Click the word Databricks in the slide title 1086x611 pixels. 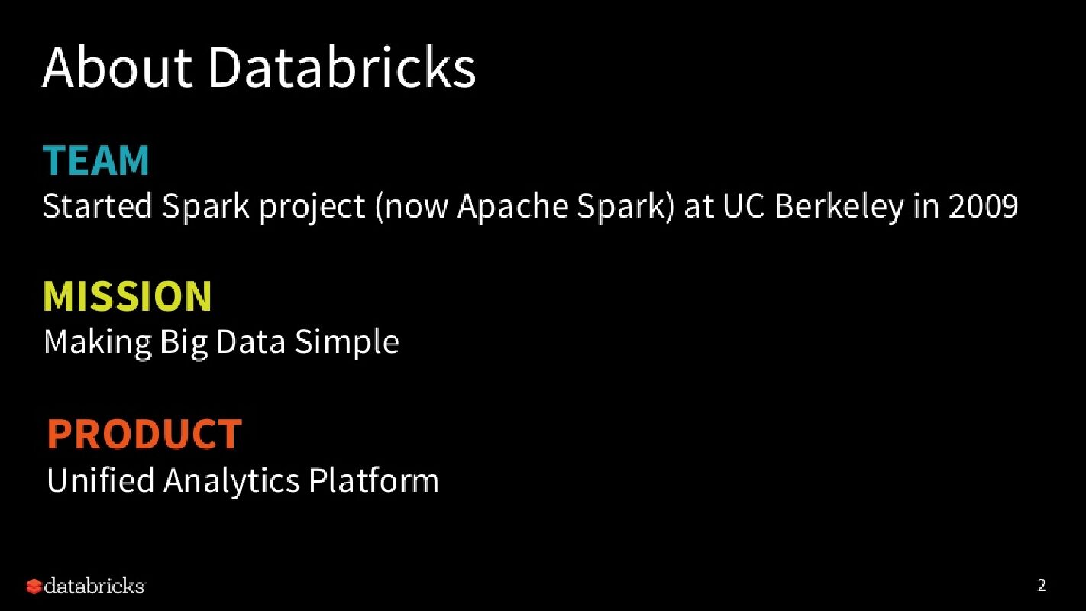click(x=341, y=67)
